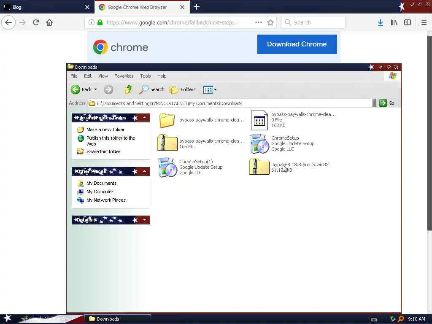Viewport: 432px width, 324px height.
Task: Open Firefox library icon
Action: click(x=394, y=22)
